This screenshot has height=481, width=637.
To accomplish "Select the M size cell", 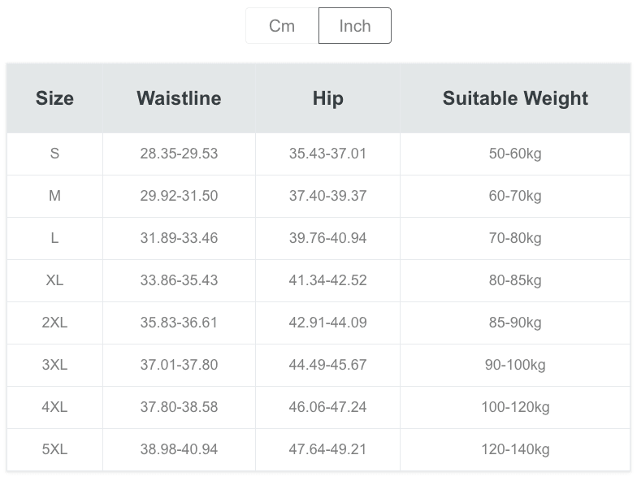I will point(54,196).
